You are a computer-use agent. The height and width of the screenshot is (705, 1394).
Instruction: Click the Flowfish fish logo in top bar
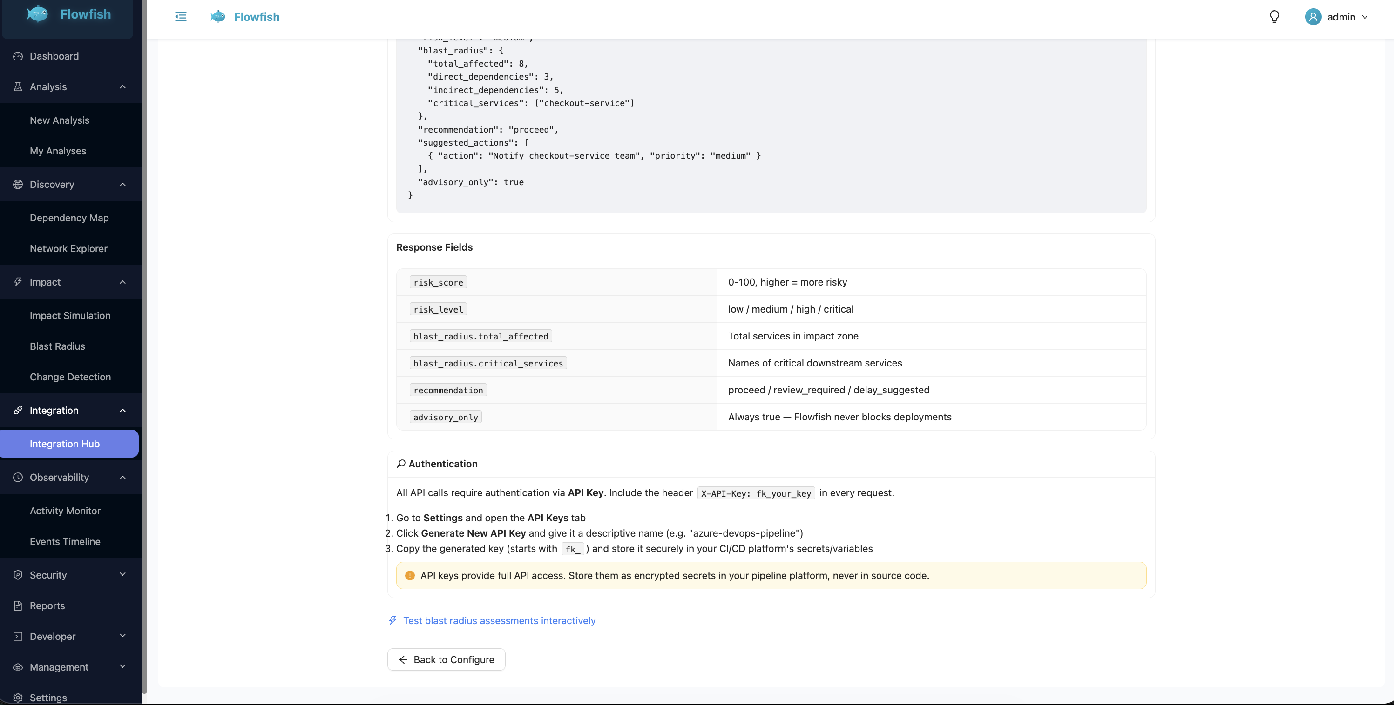(217, 17)
